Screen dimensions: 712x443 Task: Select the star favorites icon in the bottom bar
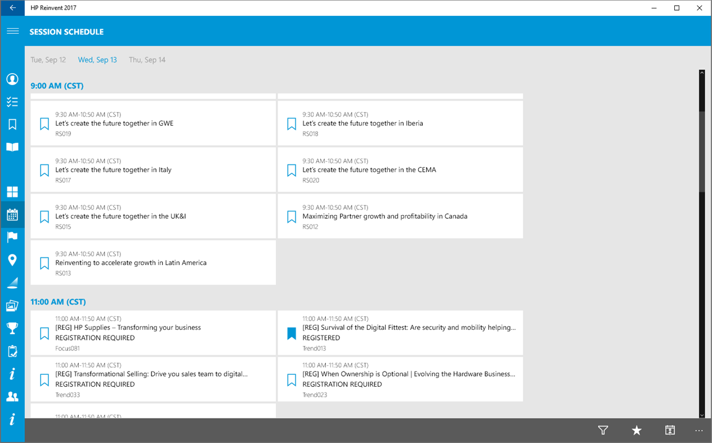[x=636, y=430]
